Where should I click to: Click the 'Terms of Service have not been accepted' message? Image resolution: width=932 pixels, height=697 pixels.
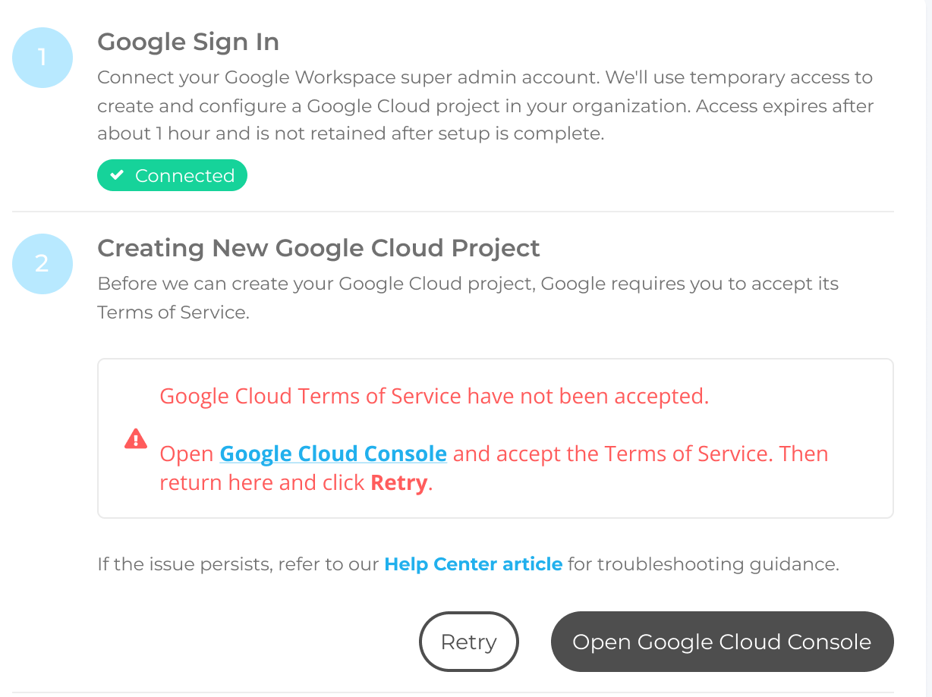(434, 396)
